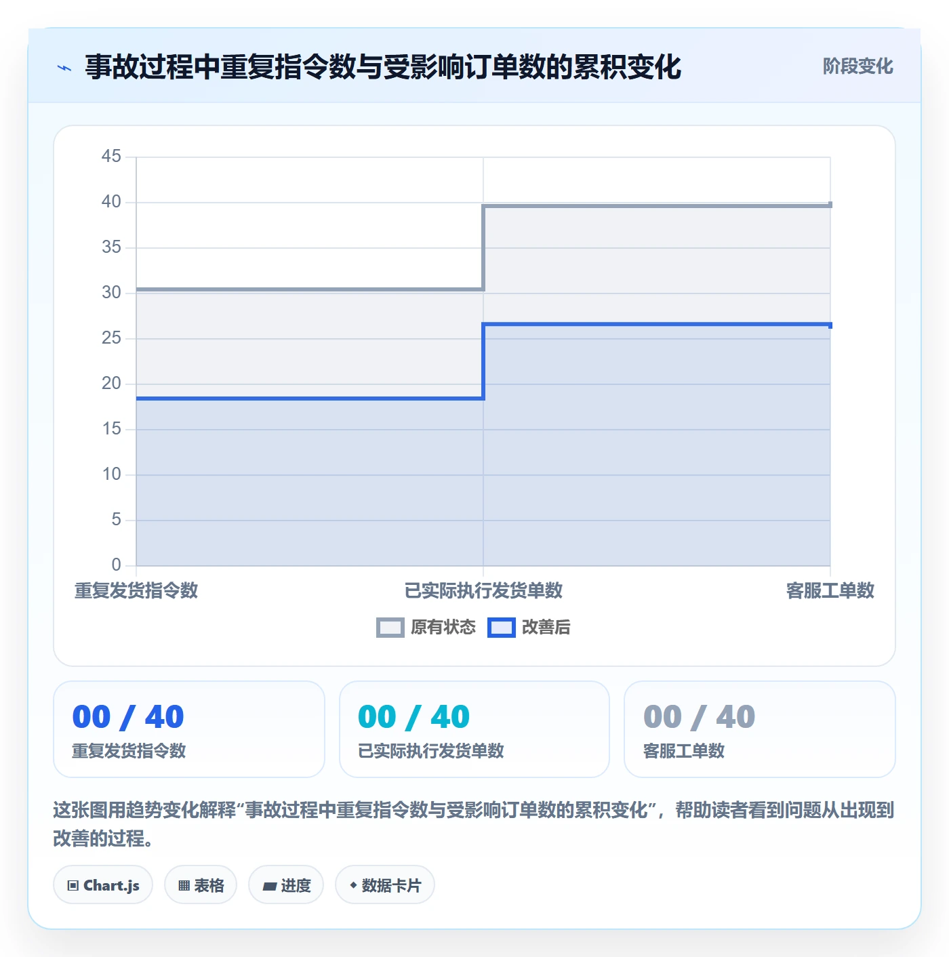Click the x-axis label 重复发货指令数
Screen dimensions: 949x957
[136, 591]
